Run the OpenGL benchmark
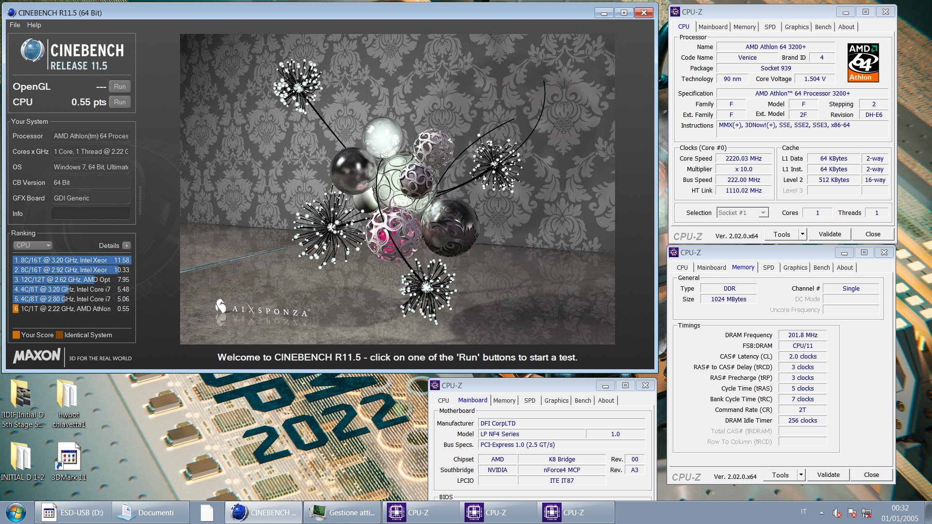Screen dimensions: 932x524 tap(119, 86)
